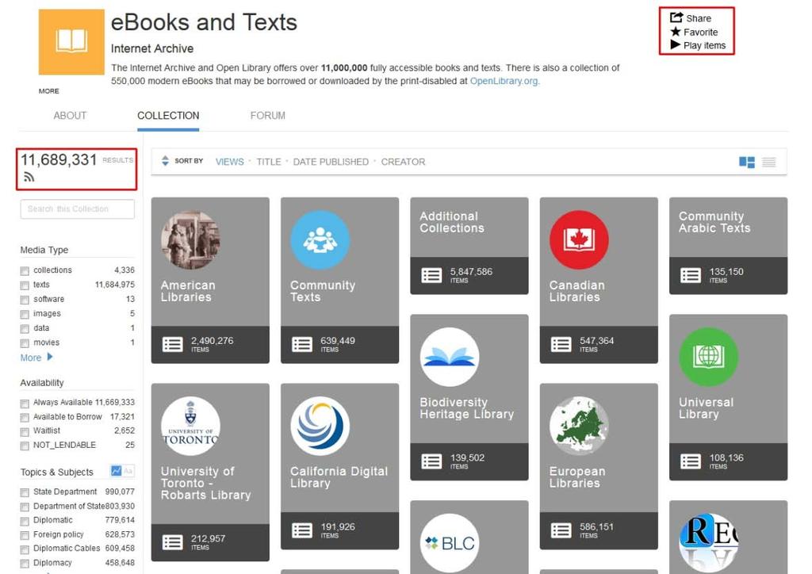The image size is (812, 574).
Task: Check the texts media type box
Action: pos(25,285)
